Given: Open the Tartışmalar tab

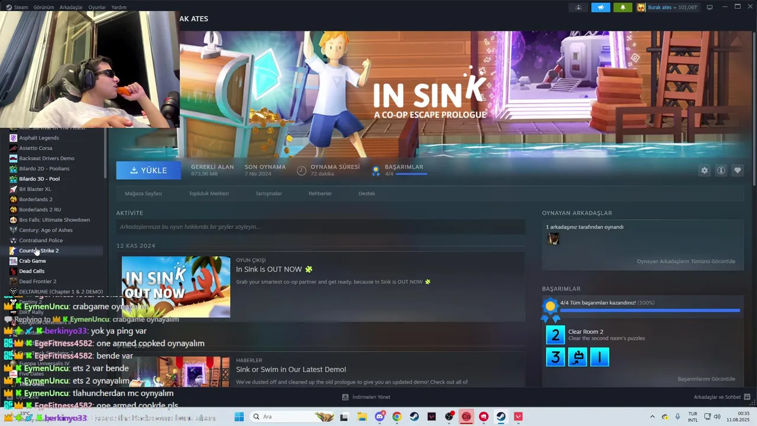Looking at the screenshot, I should click(268, 193).
